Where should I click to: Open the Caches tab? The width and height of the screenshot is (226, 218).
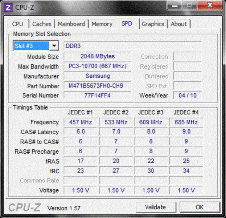42,24
